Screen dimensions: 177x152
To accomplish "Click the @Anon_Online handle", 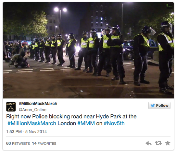I will [x=33, y=110].
